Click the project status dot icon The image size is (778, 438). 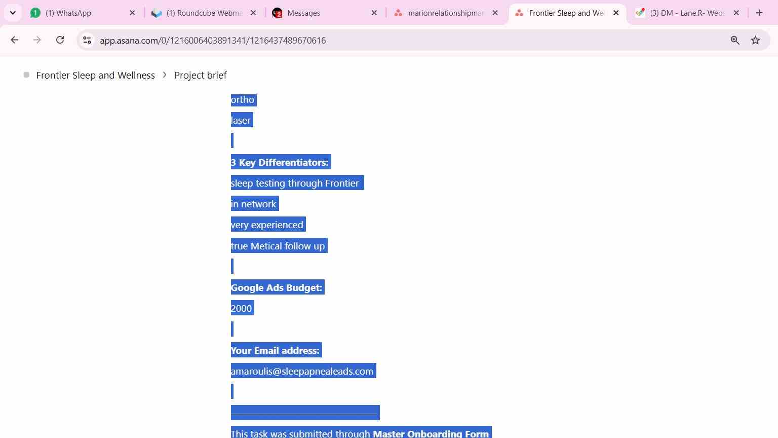pos(26,75)
